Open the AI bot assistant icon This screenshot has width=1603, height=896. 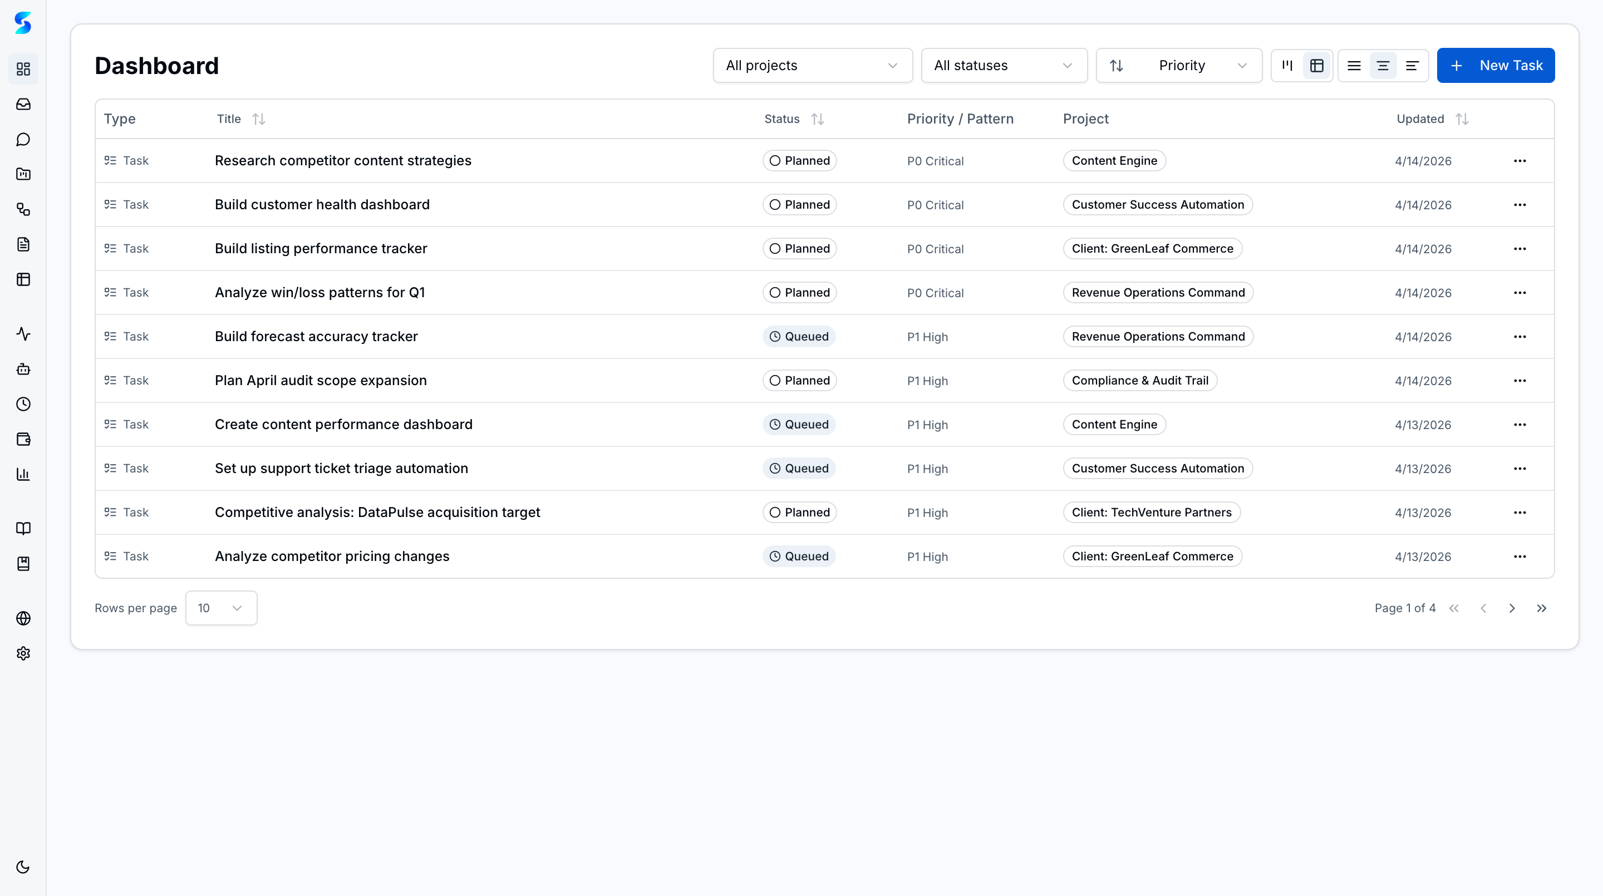coord(23,369)
